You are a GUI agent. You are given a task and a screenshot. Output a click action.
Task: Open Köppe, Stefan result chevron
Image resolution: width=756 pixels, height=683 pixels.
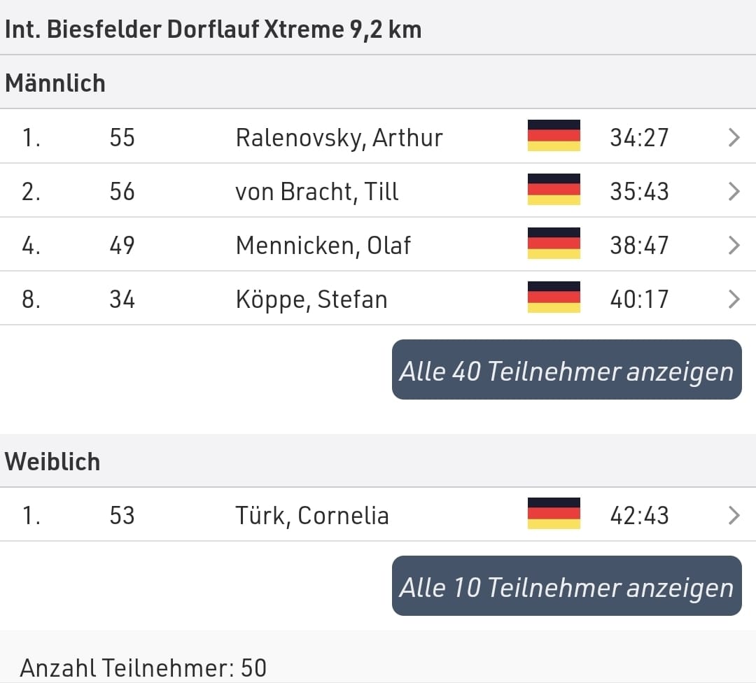pos(734,300)
